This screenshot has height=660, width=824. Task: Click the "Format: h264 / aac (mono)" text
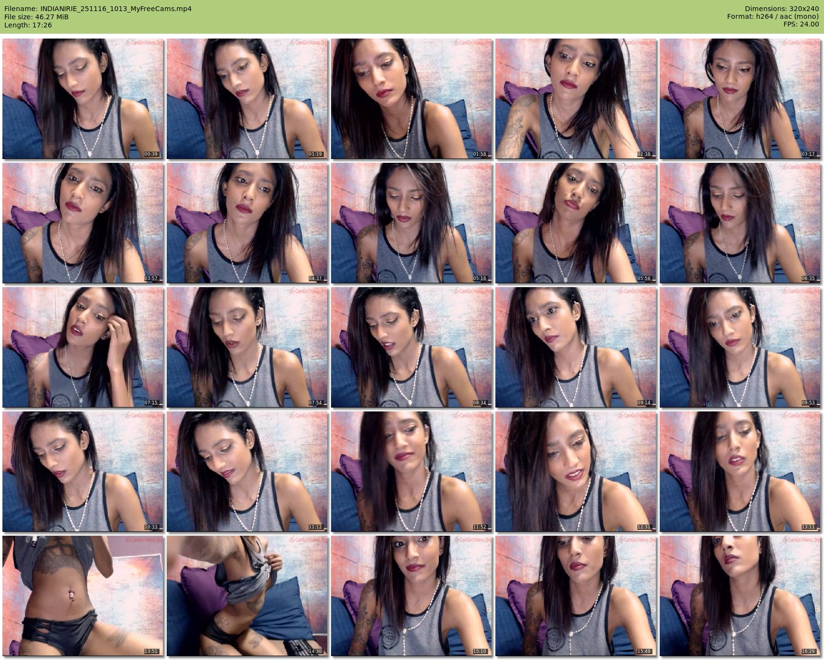click(x=773, y=17)
